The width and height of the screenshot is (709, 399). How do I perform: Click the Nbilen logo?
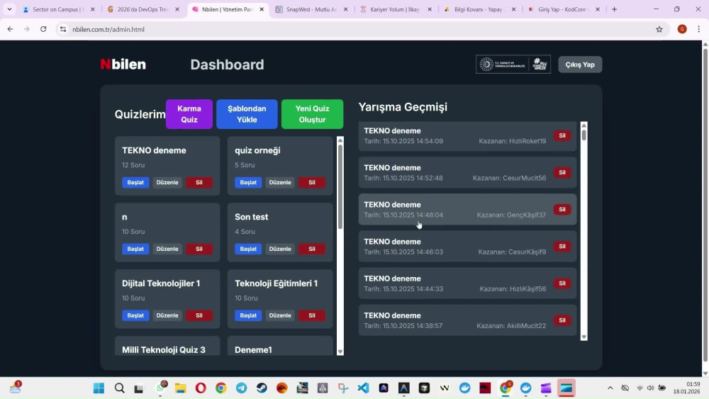pos(123,64)
